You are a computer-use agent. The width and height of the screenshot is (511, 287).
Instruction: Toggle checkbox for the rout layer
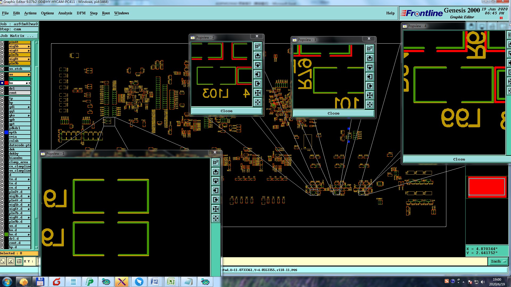click(x=2, y=93)
